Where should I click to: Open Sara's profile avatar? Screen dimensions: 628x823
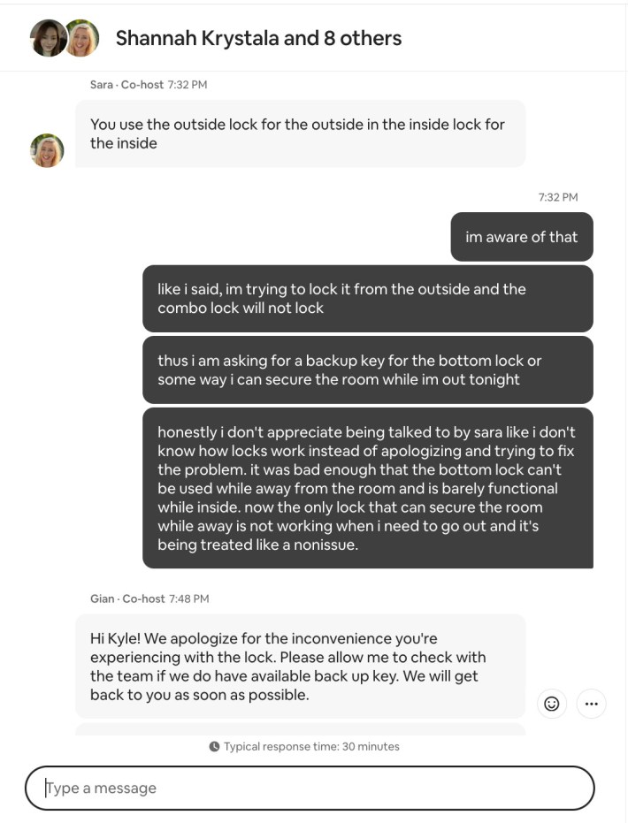coord(46,150)
